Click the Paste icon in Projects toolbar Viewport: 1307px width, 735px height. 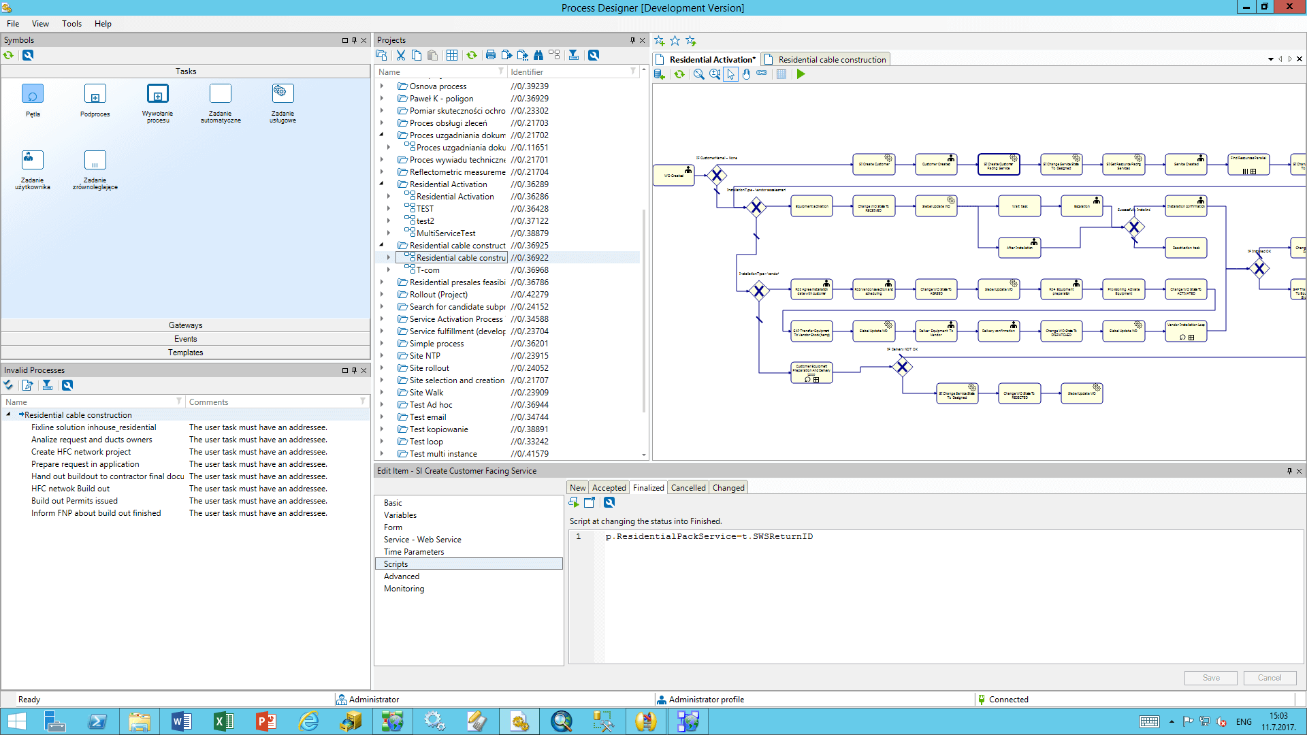pos(432,55)
